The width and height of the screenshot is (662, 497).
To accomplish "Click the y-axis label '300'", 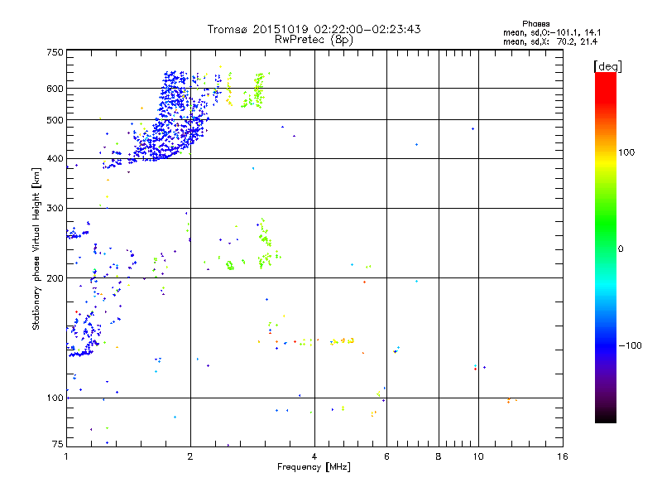I will tap(55, 209).
